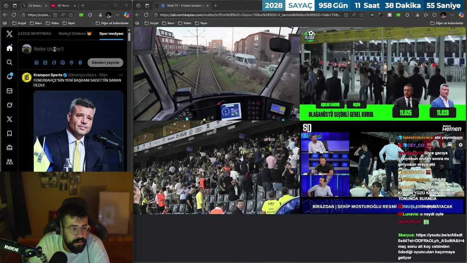Open X direct messages envelope icon
Image resolution: width=467 pixels, height=263 pixels.
click(9, 91)
